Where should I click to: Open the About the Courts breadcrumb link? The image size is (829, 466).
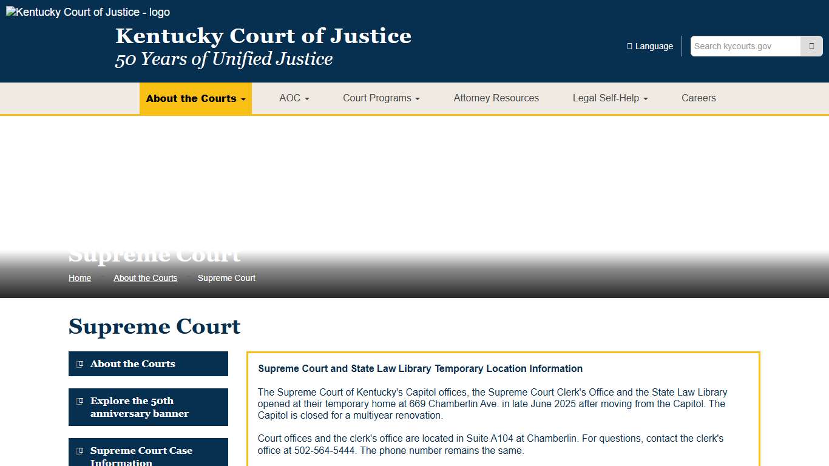[145, 278]
